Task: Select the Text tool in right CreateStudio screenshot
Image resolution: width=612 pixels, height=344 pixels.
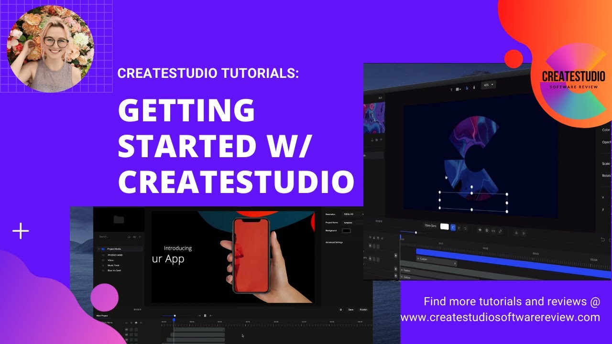Action: (x=451, y=90)
